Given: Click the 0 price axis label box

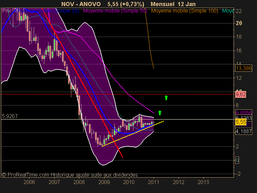Looking at the screenshot, I should pyautogui.click(x=237, y=160).
